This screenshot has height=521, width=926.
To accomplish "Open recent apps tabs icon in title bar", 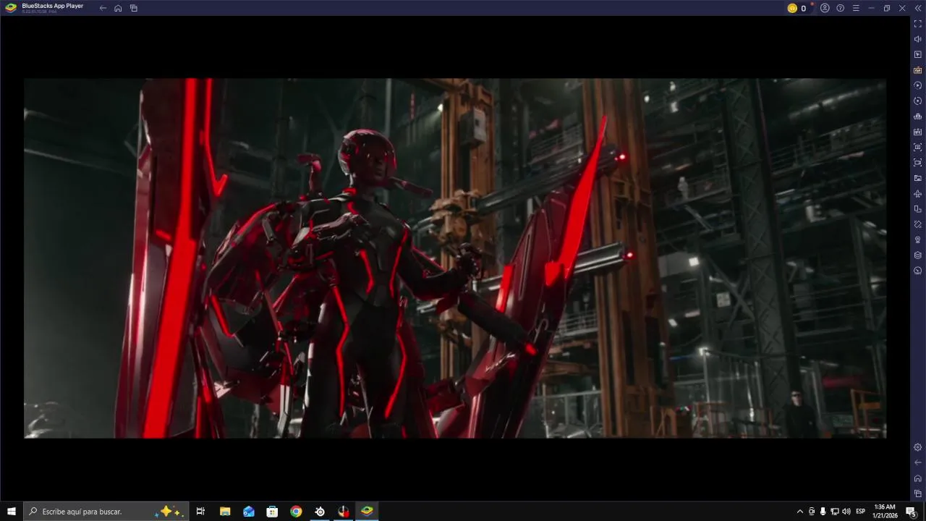I will point(134,8).
